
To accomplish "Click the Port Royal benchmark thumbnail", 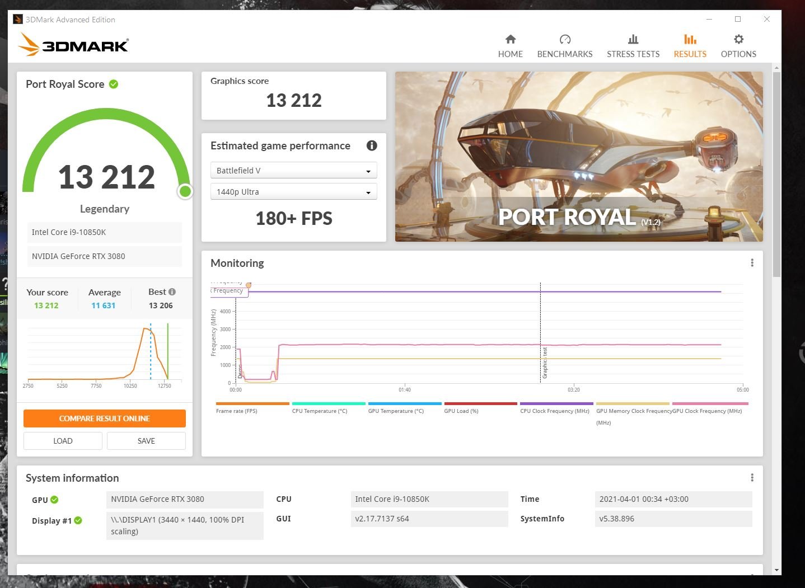I will pos(579,157).
